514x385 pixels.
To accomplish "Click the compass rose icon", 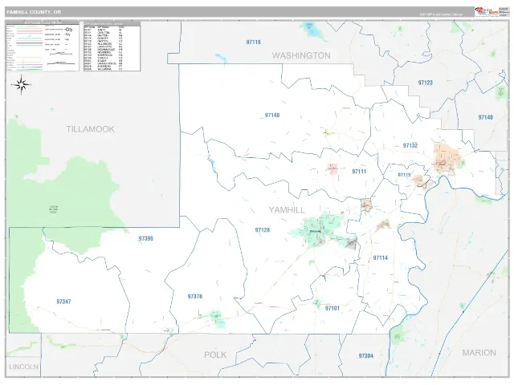I will (22, 85).
